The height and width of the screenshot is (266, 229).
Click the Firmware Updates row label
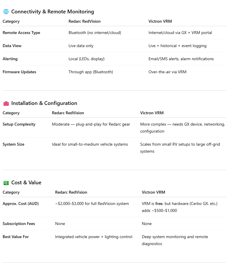pyautogui.click(x=19, y=72)
